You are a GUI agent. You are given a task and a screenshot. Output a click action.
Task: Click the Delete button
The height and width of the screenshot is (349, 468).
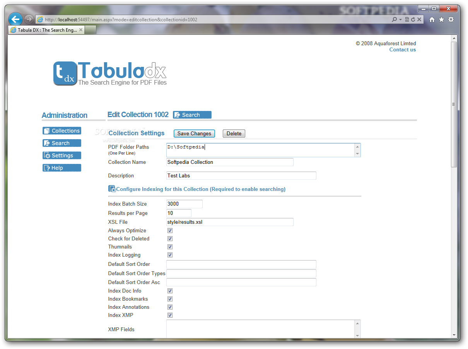pos(234,133)
